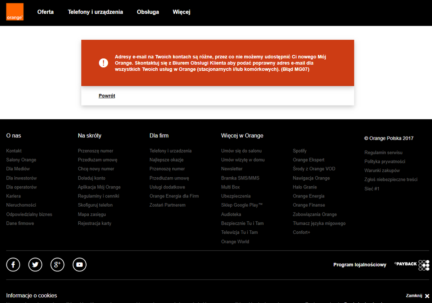Open the YouTube social icon
This screenshot has width=432, height=303.
[x=80, y=265]
